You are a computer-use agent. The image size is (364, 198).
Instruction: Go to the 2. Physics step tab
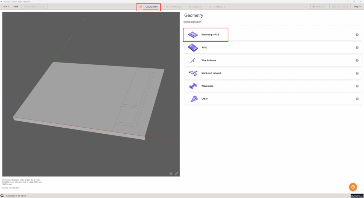(173, 7)
